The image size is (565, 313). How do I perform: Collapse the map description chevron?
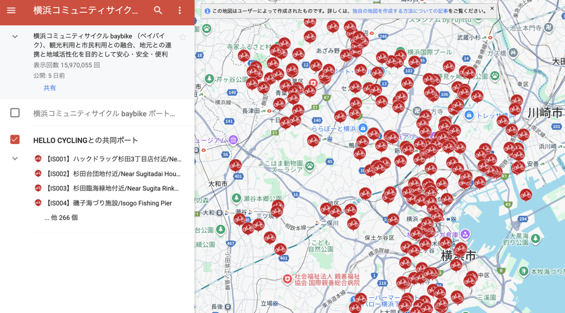pos(15,36)
